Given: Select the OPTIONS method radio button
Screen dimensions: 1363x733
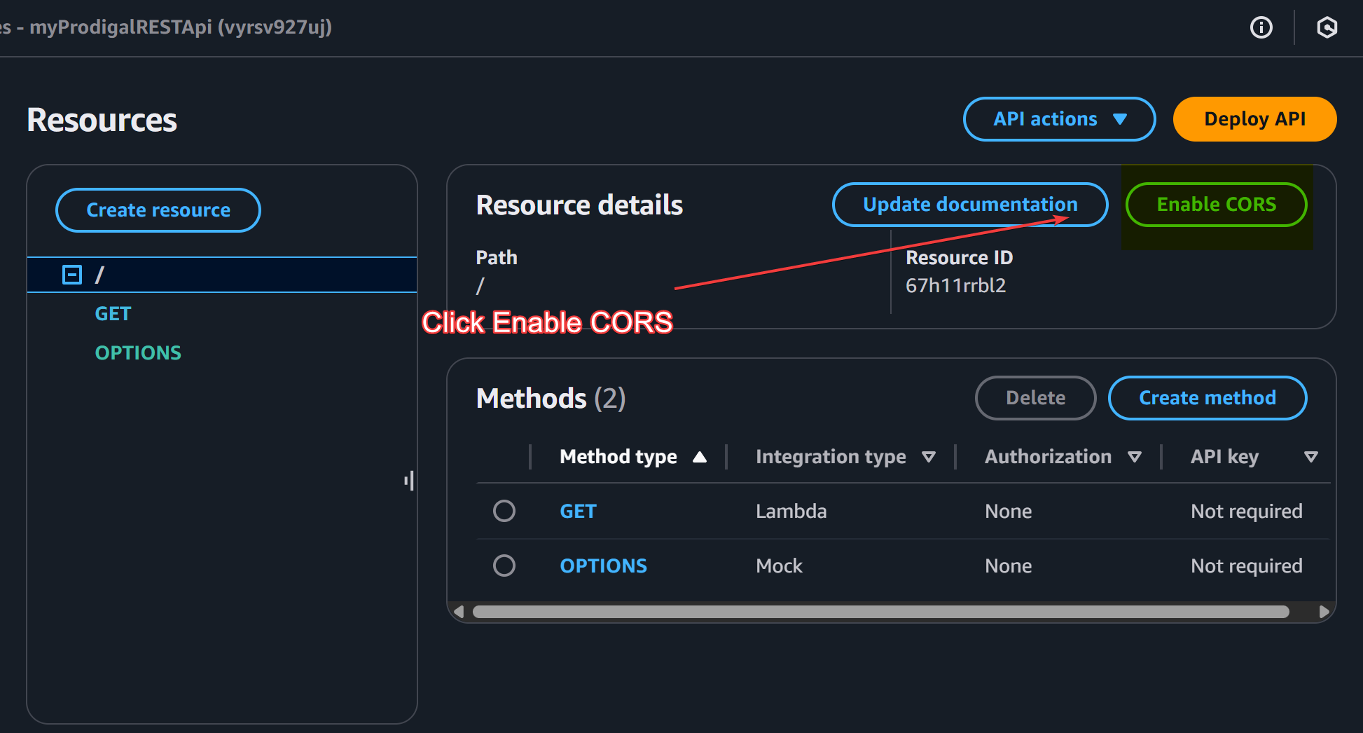Looking at the screenshot, I should (504, 566).
